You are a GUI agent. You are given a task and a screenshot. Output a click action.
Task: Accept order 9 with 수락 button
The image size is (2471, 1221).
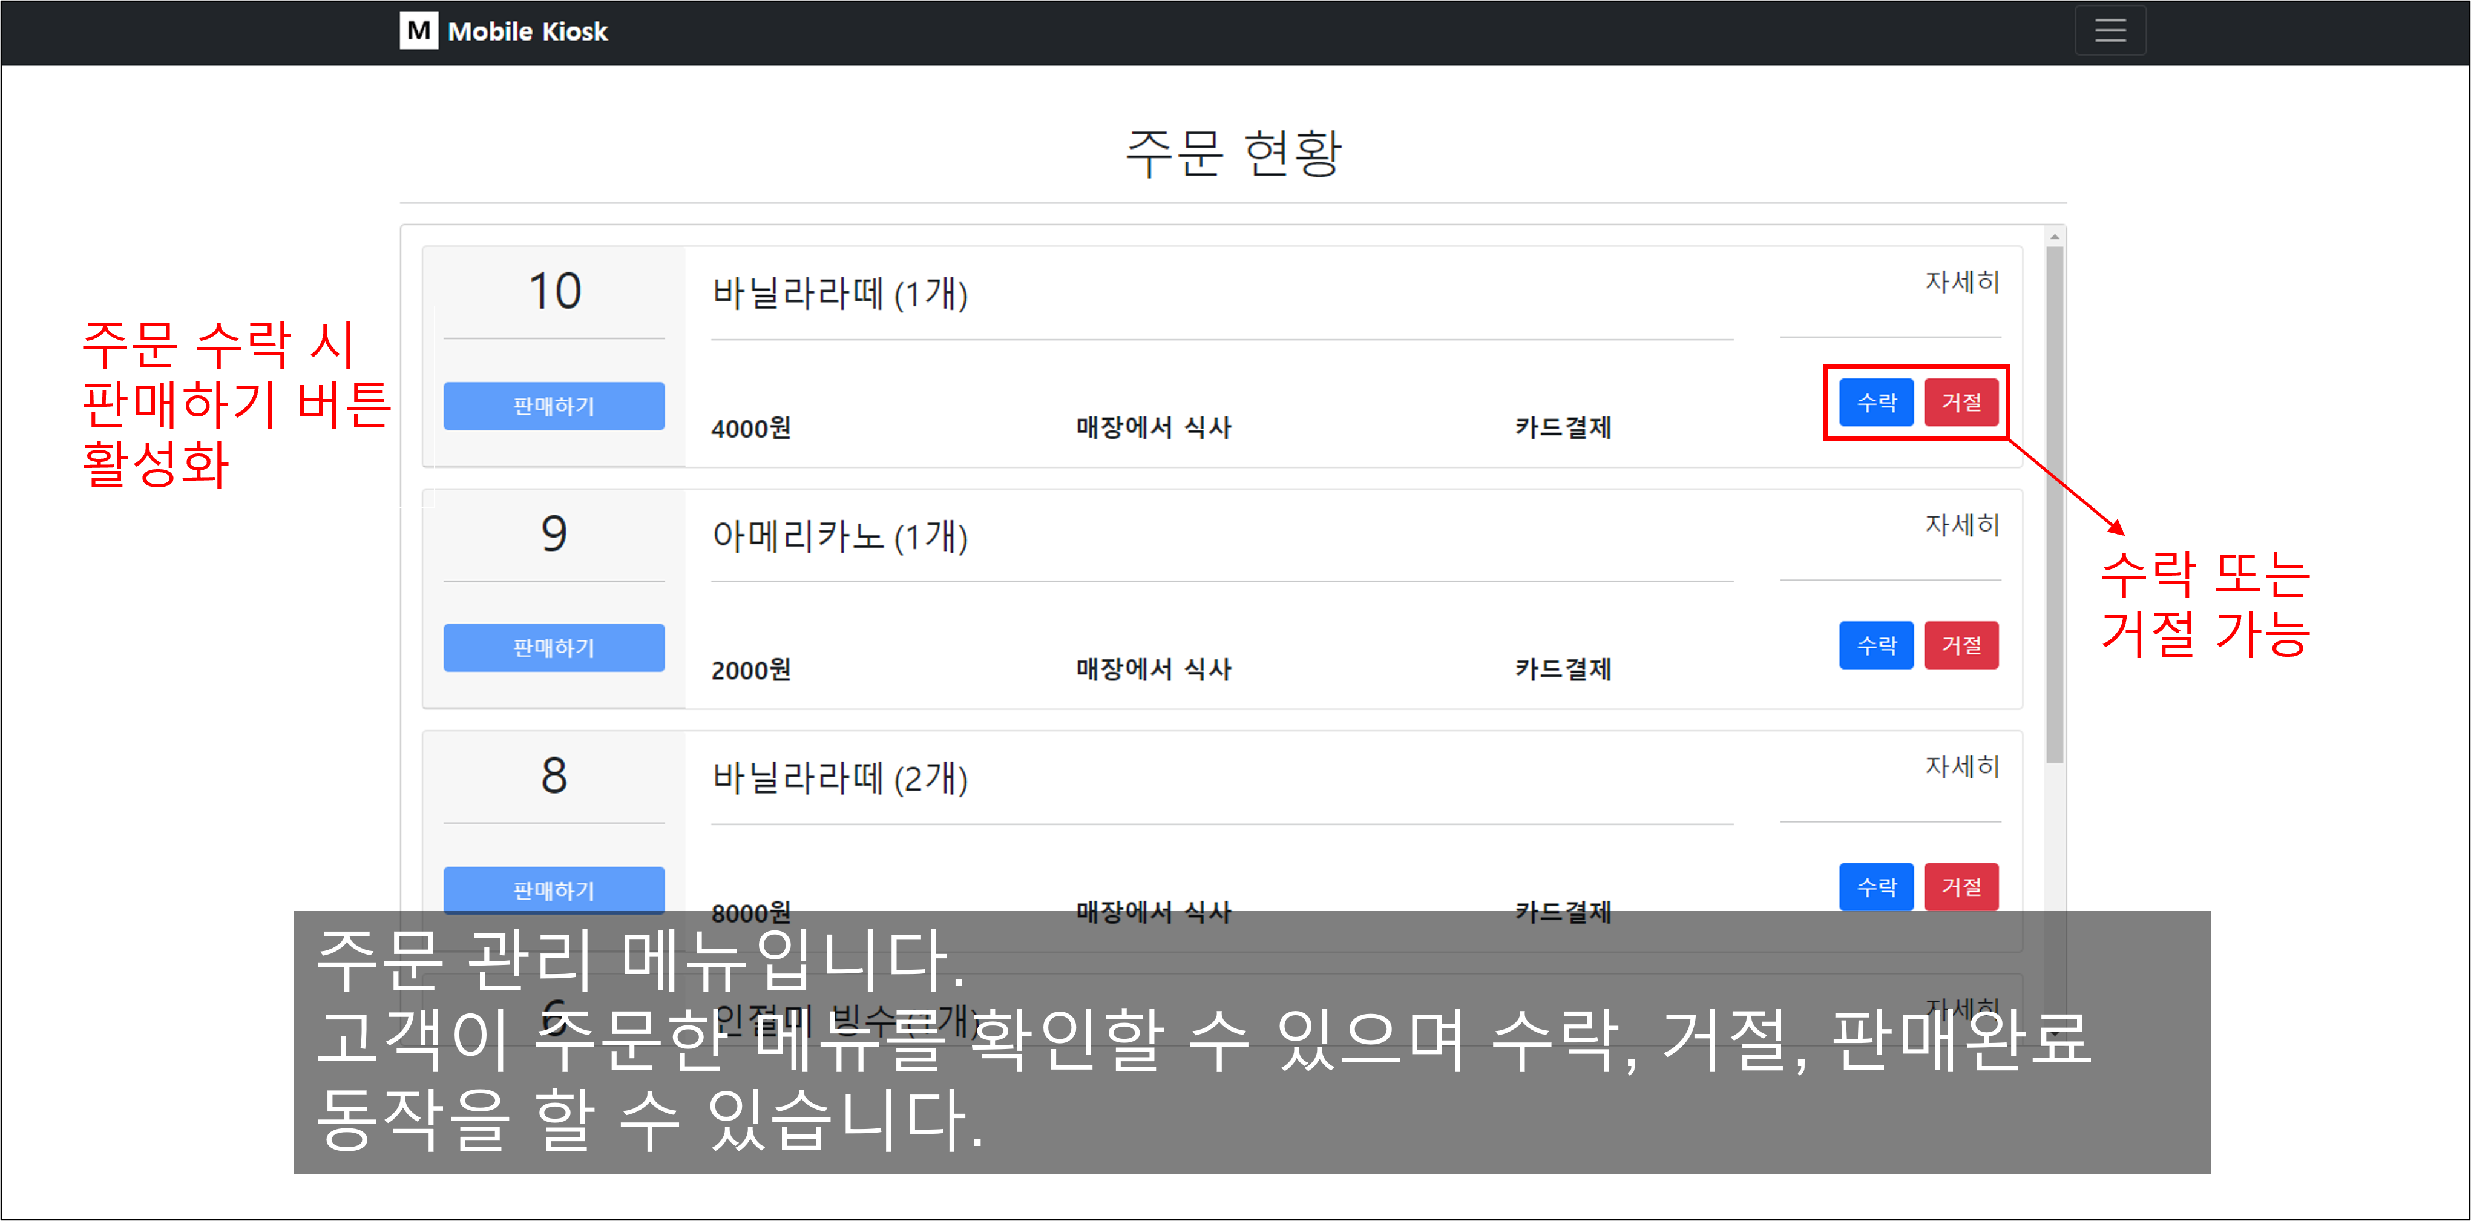pos(1875,645)
